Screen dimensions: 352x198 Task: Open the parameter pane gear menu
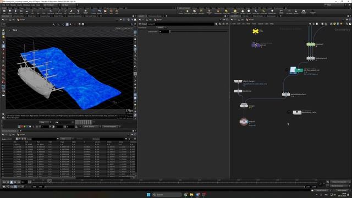(216, 24)
